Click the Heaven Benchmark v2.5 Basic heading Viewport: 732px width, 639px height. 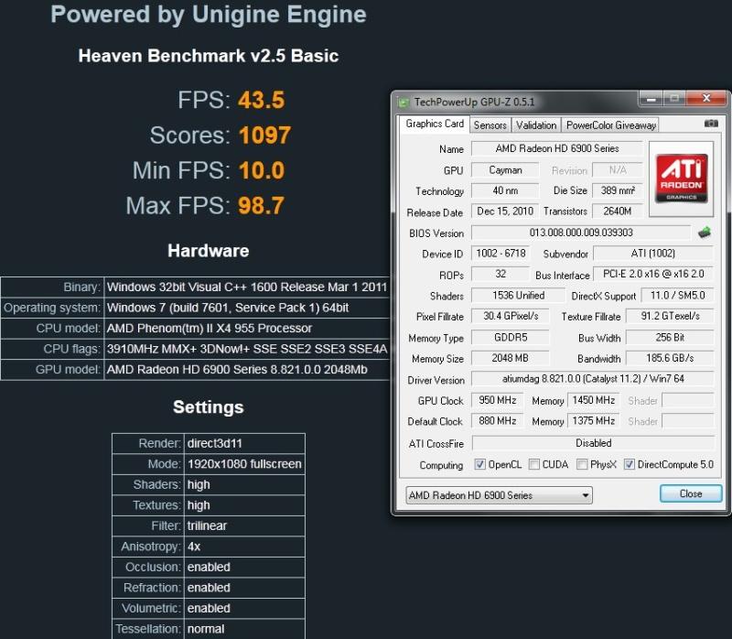click(x=209, y=56)
